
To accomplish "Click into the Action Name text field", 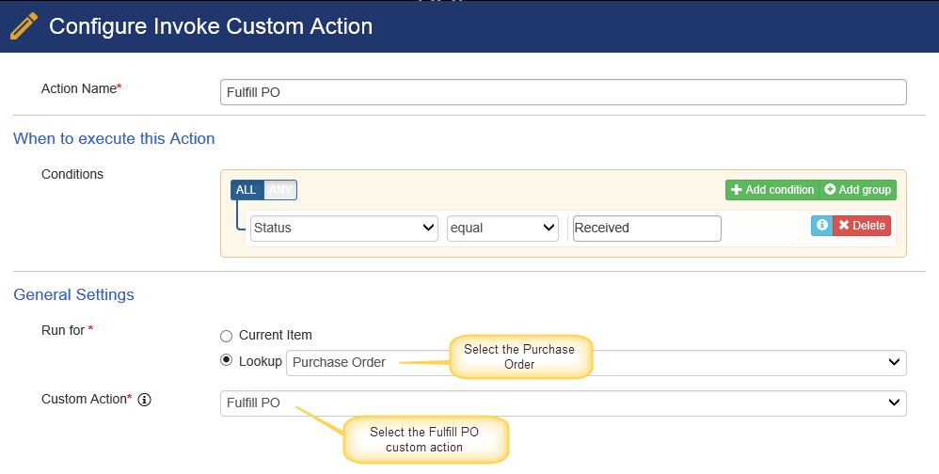I will (x=564, y=92).
